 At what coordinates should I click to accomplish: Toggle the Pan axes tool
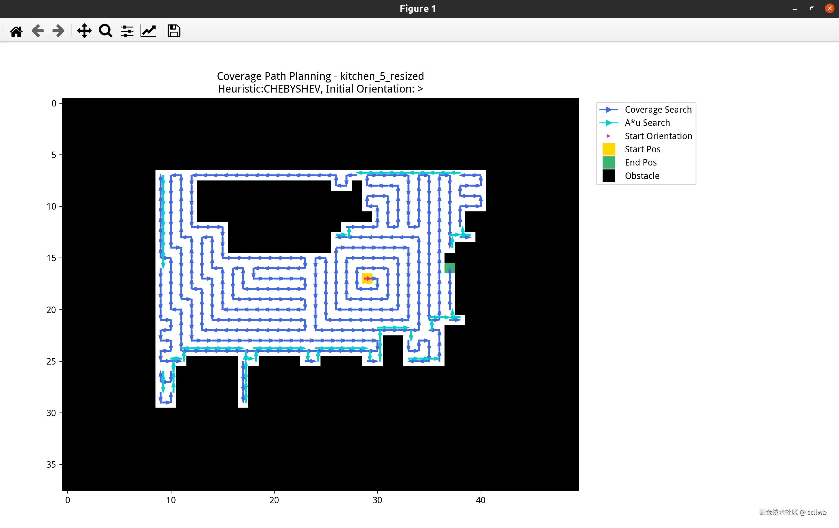tap(84, 31)
